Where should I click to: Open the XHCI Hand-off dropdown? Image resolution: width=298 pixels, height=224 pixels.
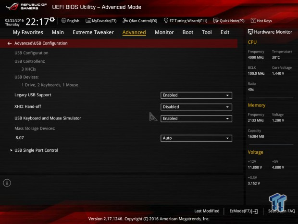pos(196,107)
